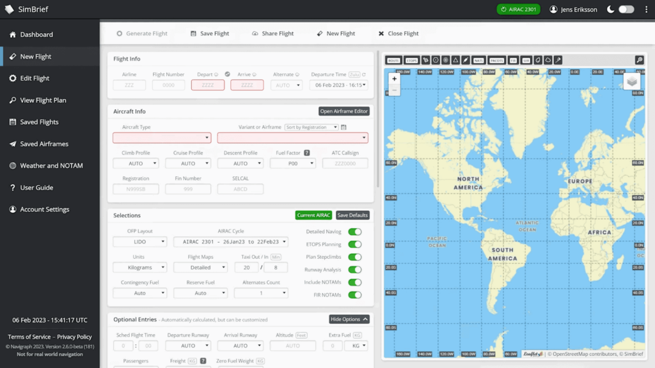This screenshot has height=368, width=655.
Task: Open the Aircraft Type dropdown
Action: (161, 137)
